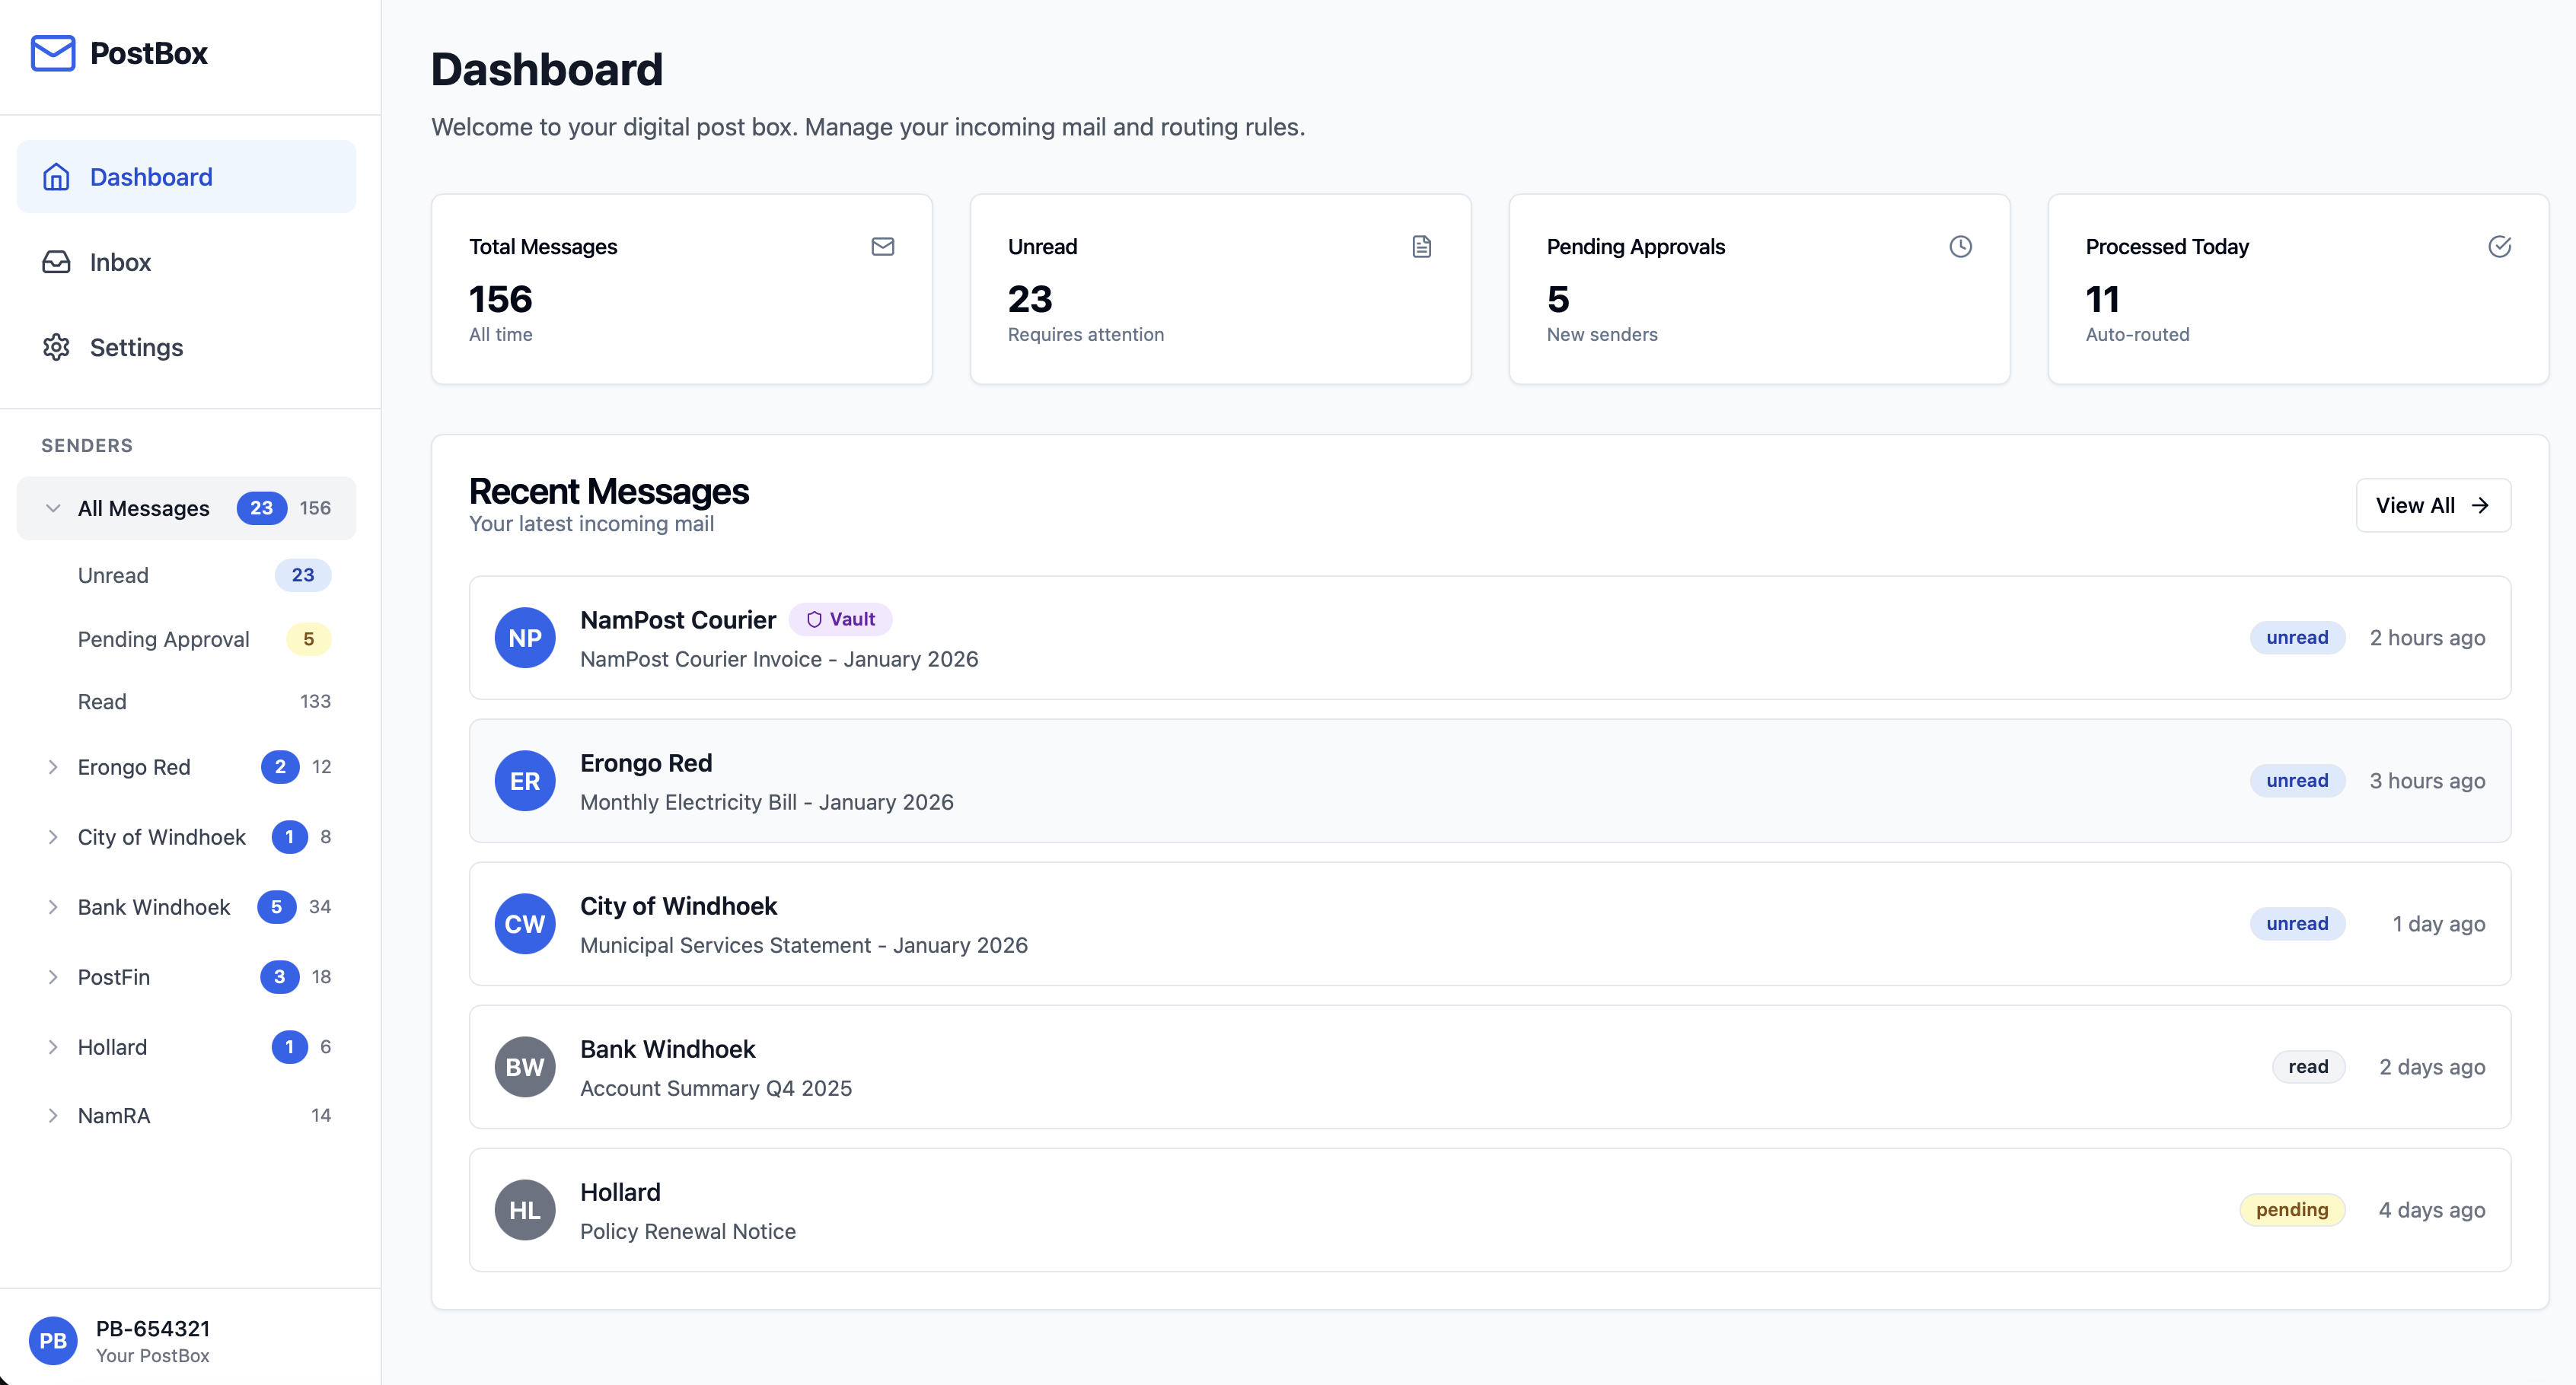Click the NP avatar for NamPost Courier
Screen dimensions: 2576x1385
click(x=525, y=638)
